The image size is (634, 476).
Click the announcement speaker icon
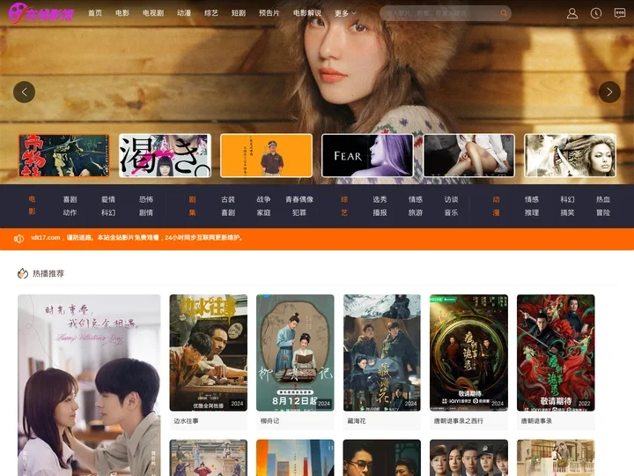[19, 239]
